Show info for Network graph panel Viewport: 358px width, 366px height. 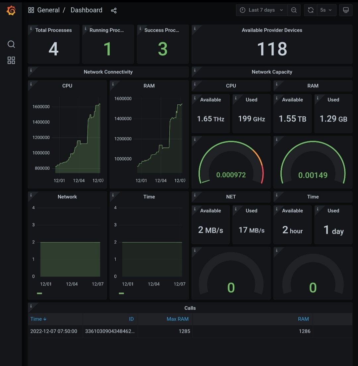31,195
